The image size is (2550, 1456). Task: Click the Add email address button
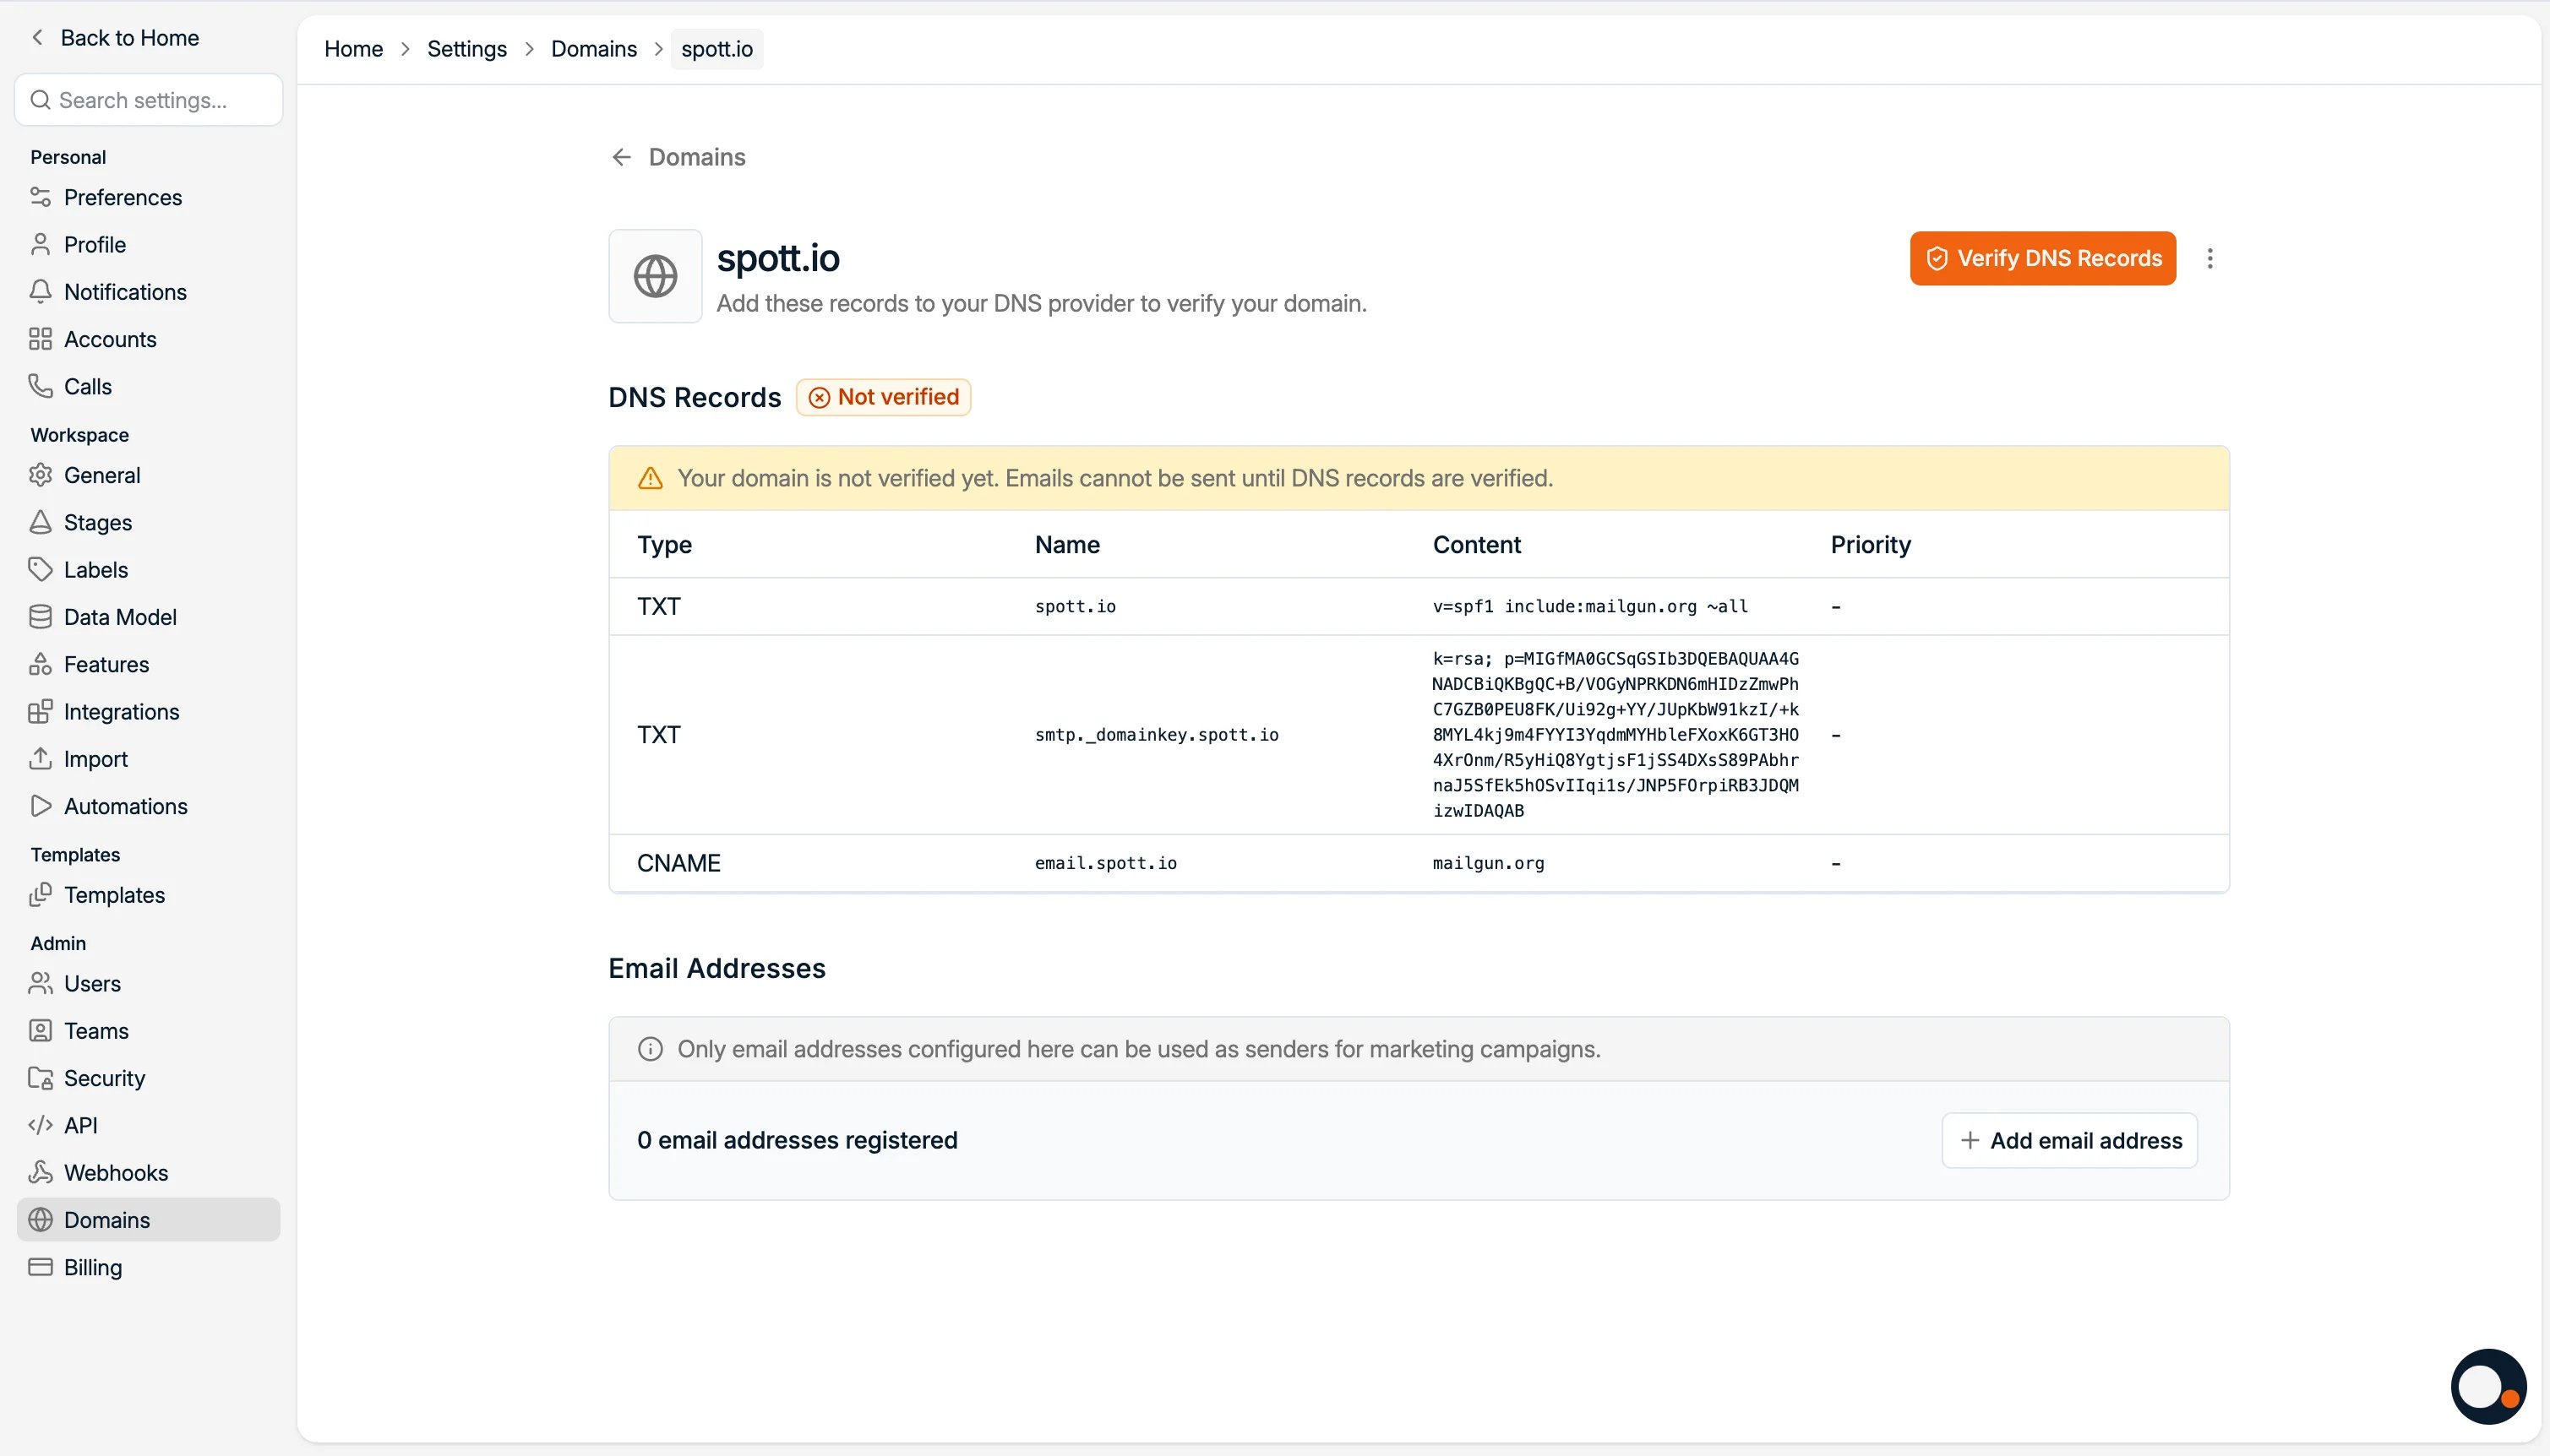pos(2070,1141)
